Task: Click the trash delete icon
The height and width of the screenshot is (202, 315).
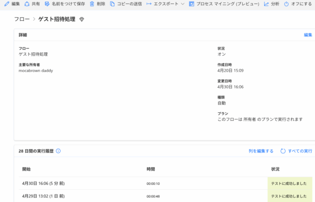Action: pyautogui.click(x=92, y=4)
